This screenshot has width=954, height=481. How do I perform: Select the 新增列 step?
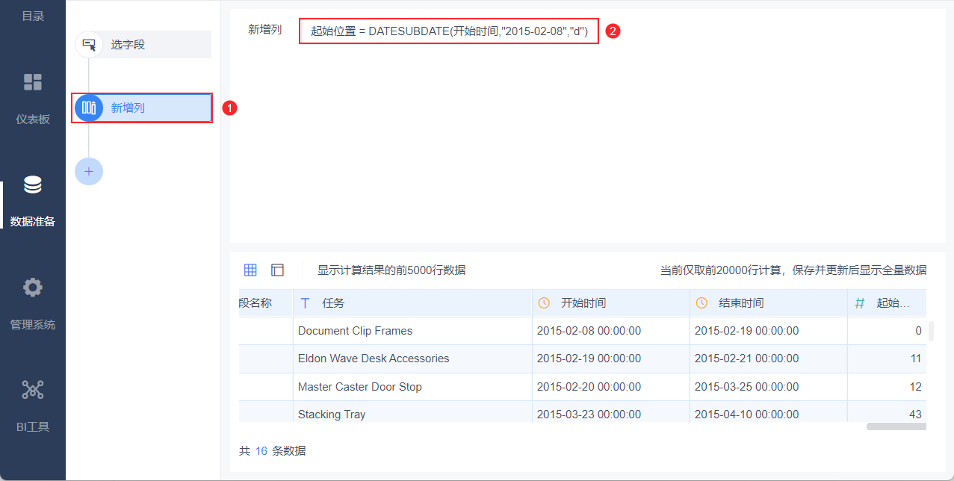142,108
